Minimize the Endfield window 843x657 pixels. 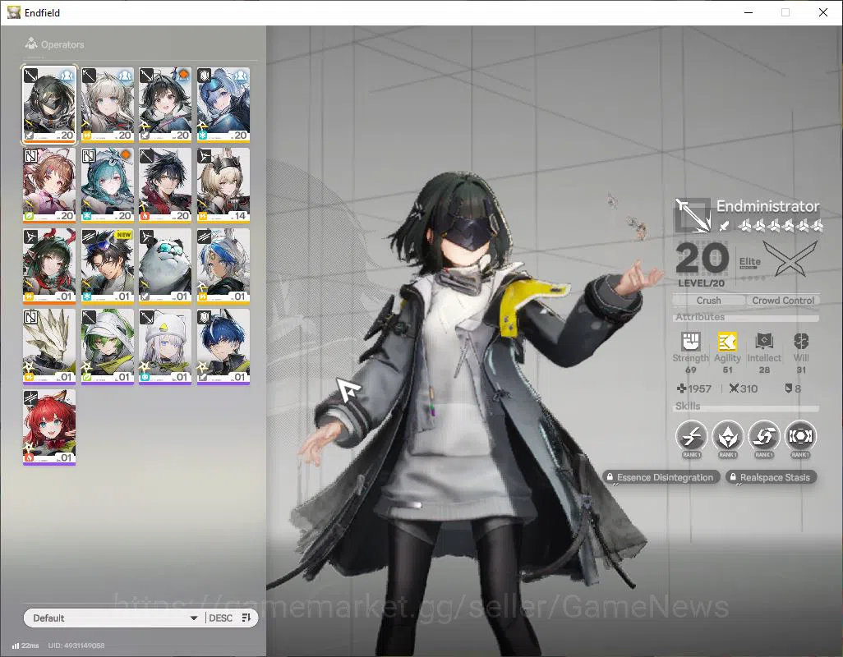(x=749, y=12)
